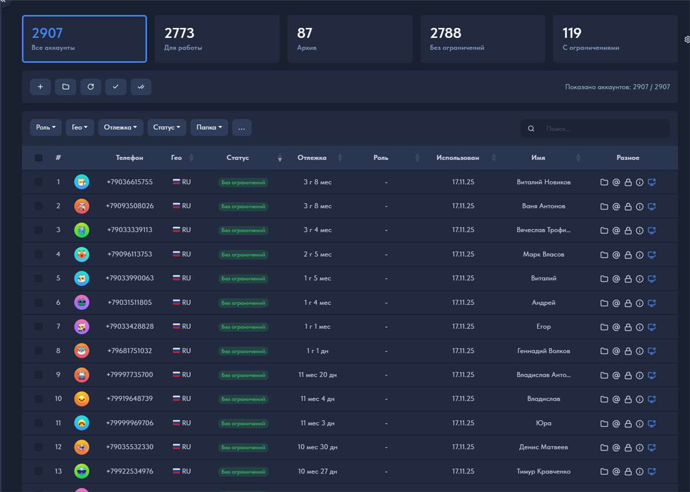Sort by the Использован column header

click(x=458, y=158)
